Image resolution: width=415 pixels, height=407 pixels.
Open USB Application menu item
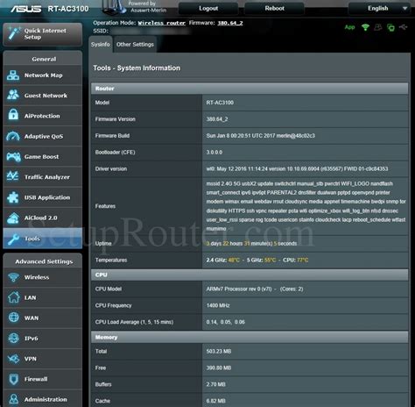pos(43,197)
